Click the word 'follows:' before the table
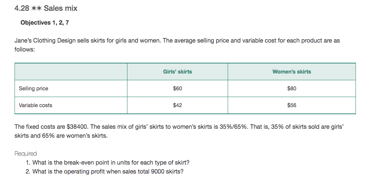This screenshot has width=379, height=184. 25,50
